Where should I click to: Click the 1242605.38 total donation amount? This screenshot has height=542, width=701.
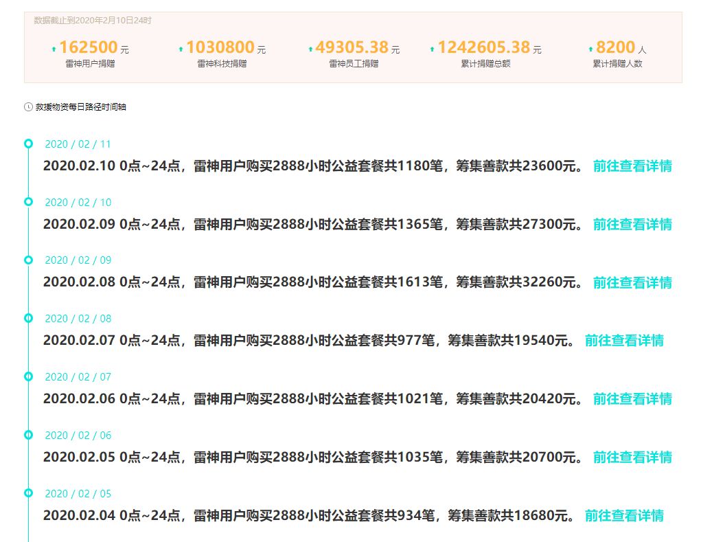tap(484, 47)
